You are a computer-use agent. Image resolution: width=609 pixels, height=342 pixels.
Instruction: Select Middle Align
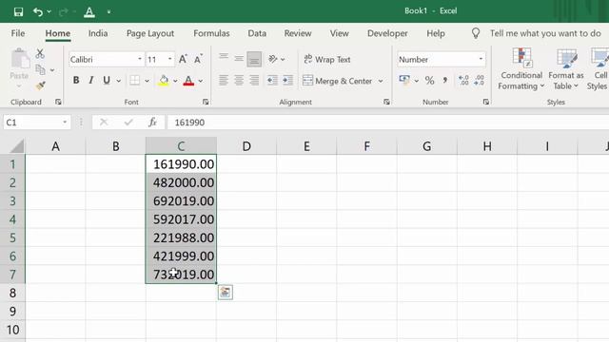(239, 59)
